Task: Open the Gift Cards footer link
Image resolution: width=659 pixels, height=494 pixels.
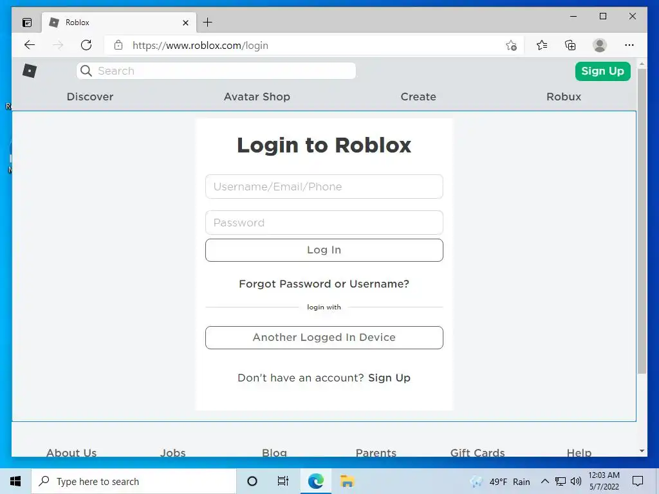Action: tap(478, 453)
